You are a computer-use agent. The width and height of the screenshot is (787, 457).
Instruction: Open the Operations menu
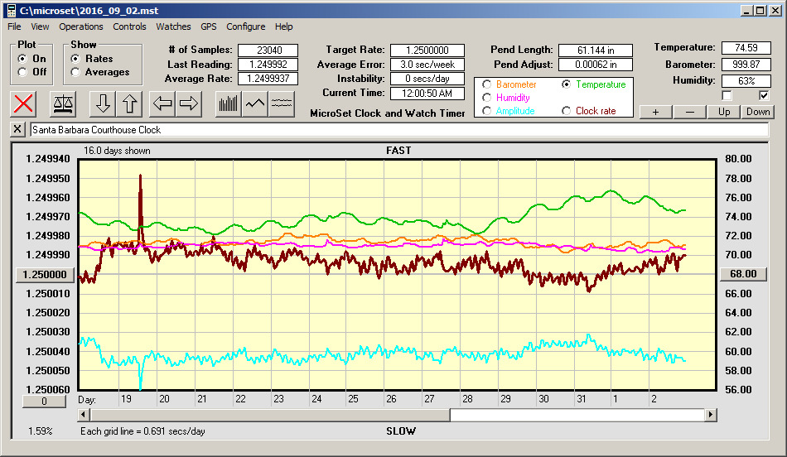tap(81, 26)
